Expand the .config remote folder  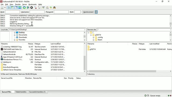(94, 37)
